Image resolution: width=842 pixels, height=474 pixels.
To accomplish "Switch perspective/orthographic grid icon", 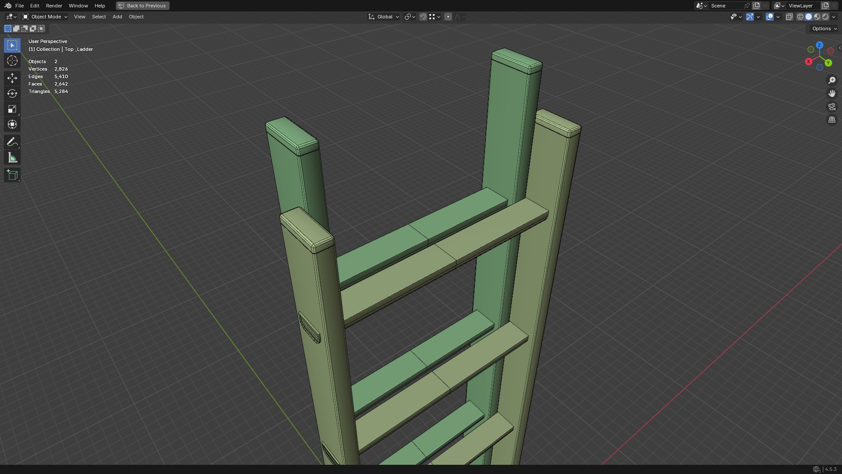I will (x=831, y=120).
